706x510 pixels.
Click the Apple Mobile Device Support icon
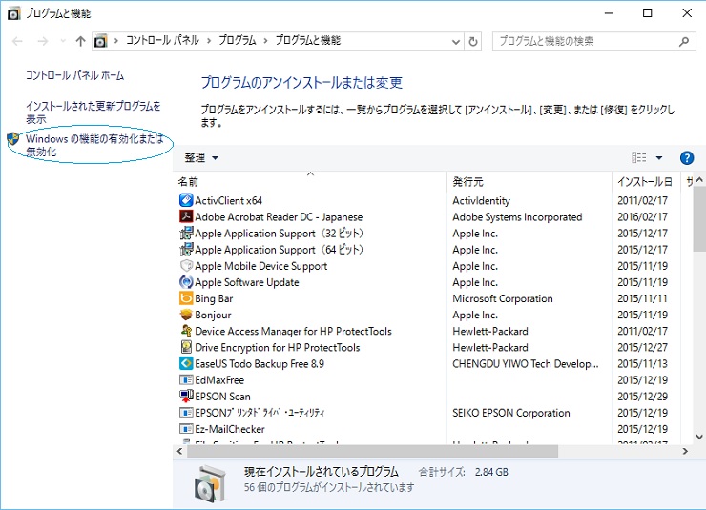[x=186, y=265]
